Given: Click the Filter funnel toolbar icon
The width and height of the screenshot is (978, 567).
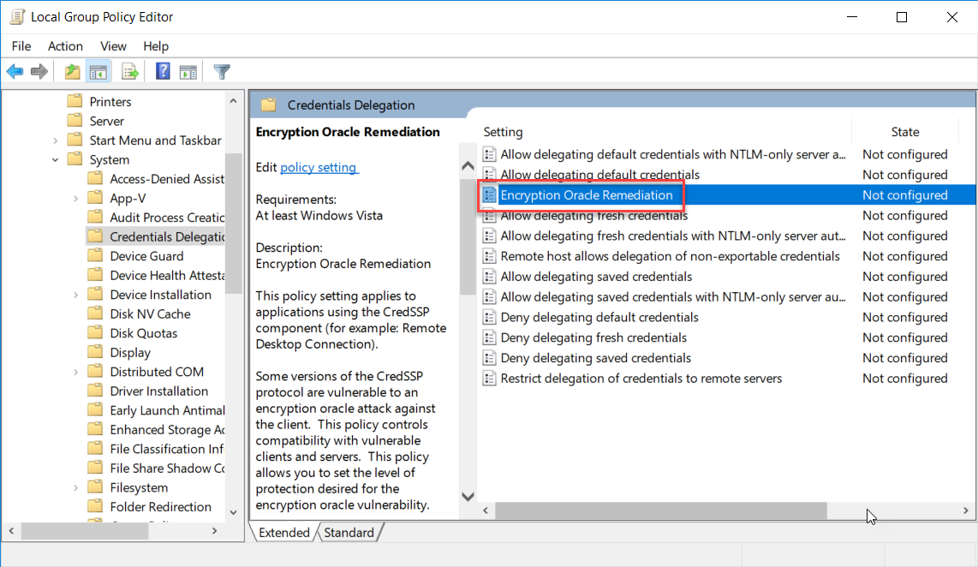Looking at the screenshot, I should tap(222, 72).
